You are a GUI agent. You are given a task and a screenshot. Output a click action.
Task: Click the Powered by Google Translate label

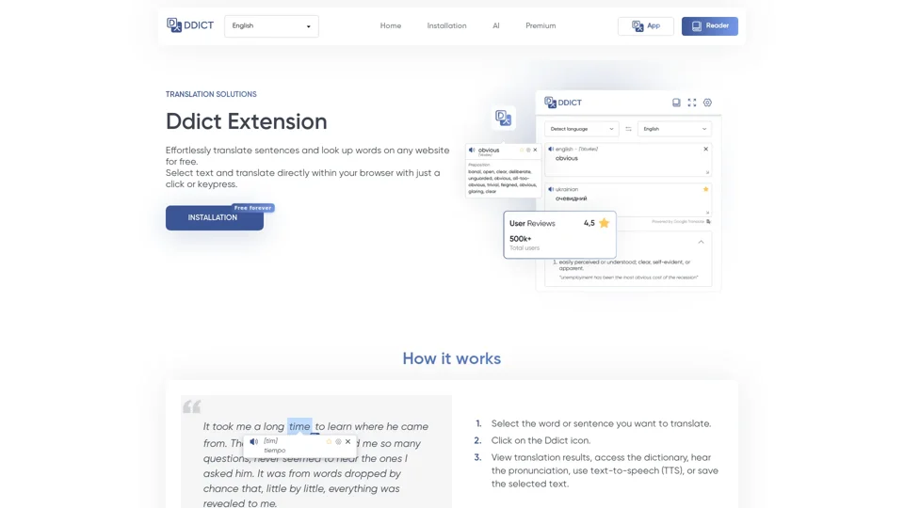pyautogui.click(x=677, y=222)
